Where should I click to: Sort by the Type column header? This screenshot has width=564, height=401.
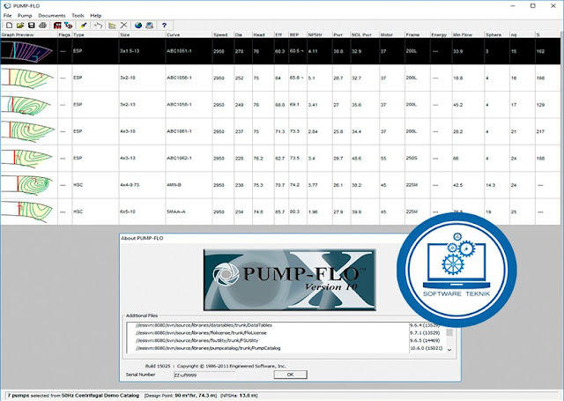(95, 35)
